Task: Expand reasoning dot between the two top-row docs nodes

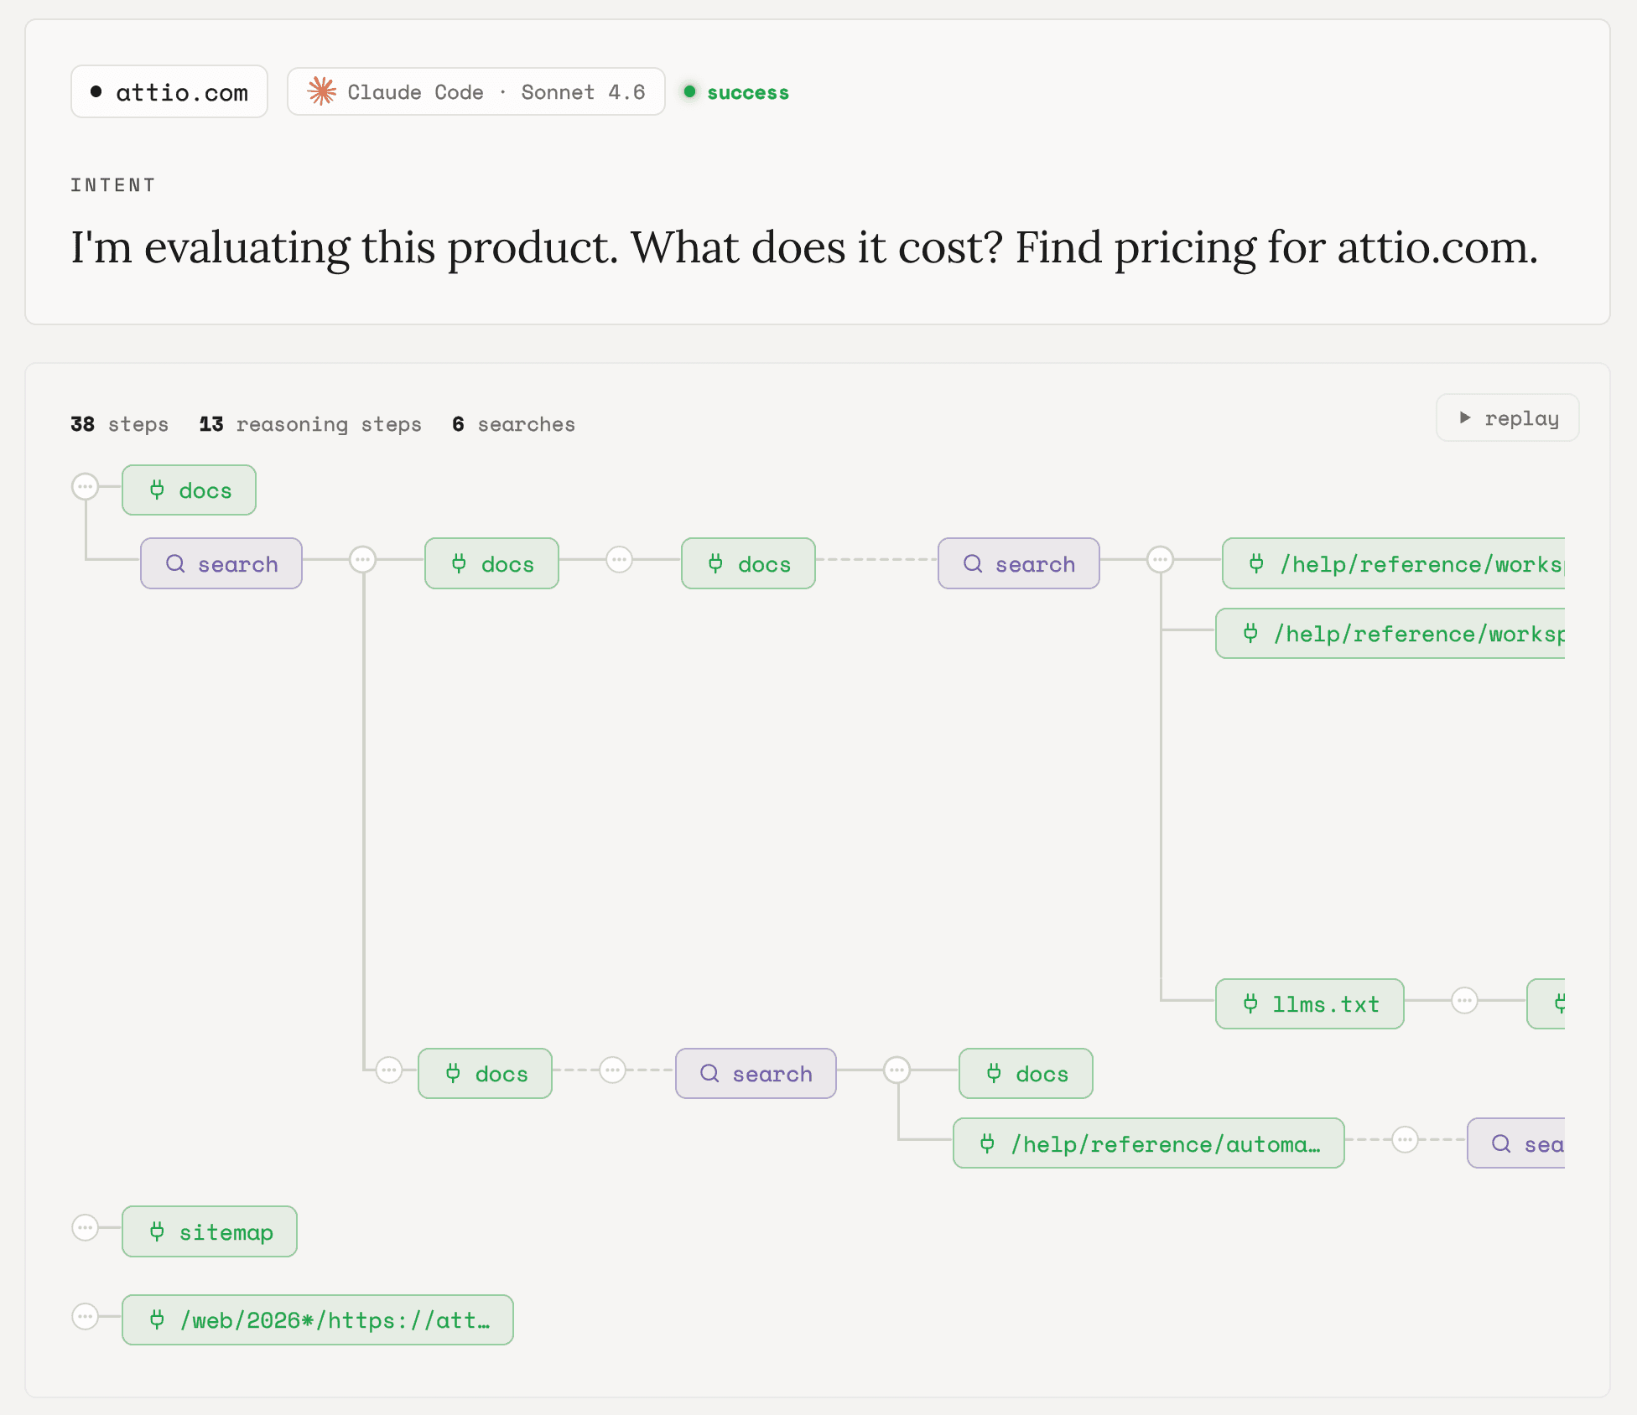Action: pyautogui.click(x=619, y=559)
